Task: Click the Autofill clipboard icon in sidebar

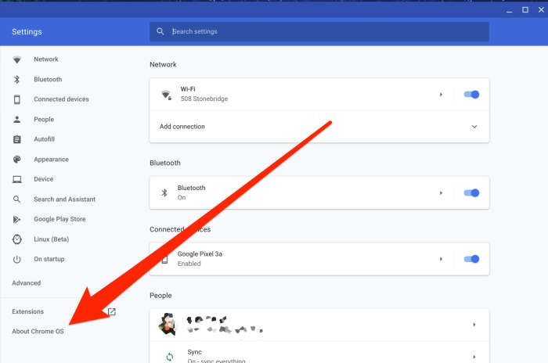Action: coord(16,139)
